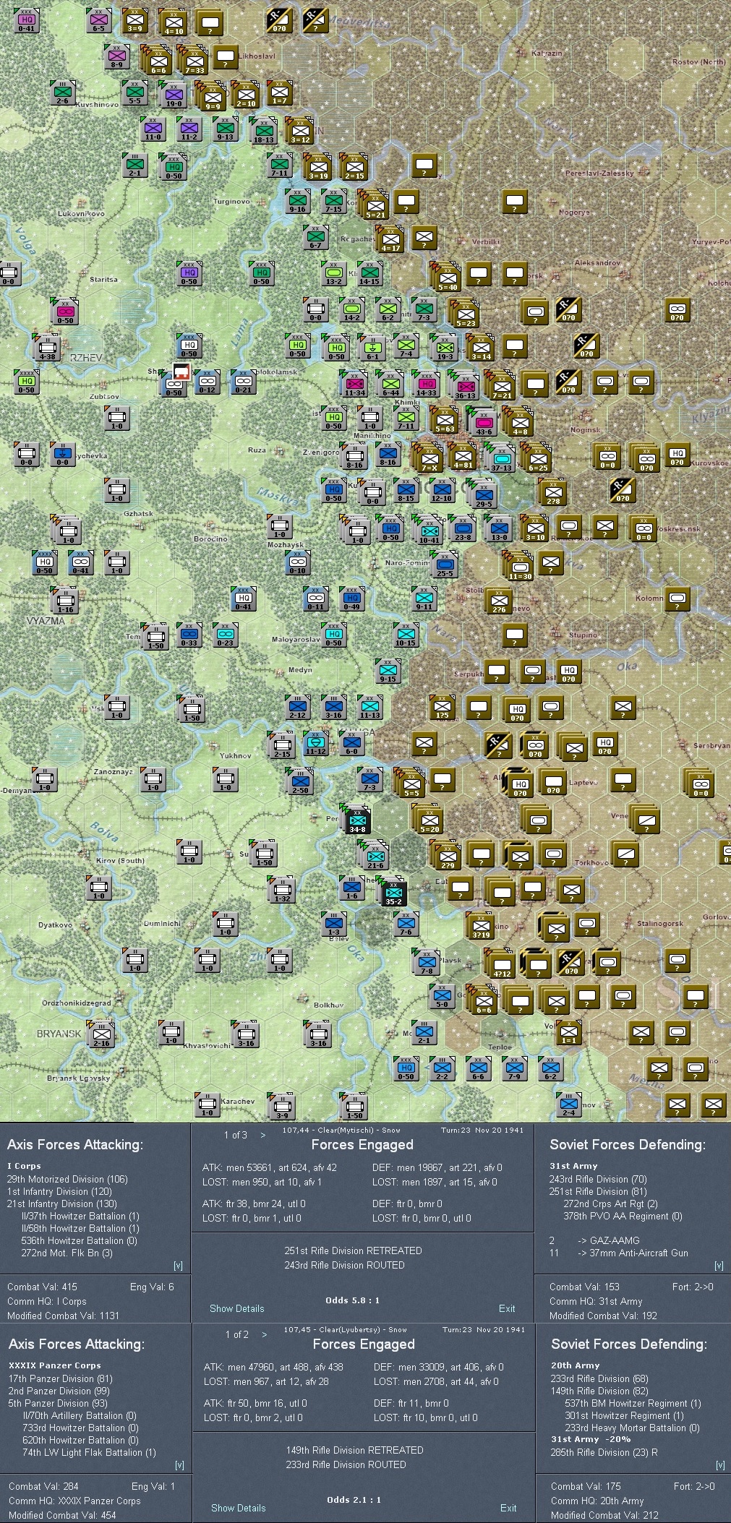The height and width of the screenshot is (1523, 731).
Task: Select the blue 25-5 armored counter
Action: click(445, 565)
